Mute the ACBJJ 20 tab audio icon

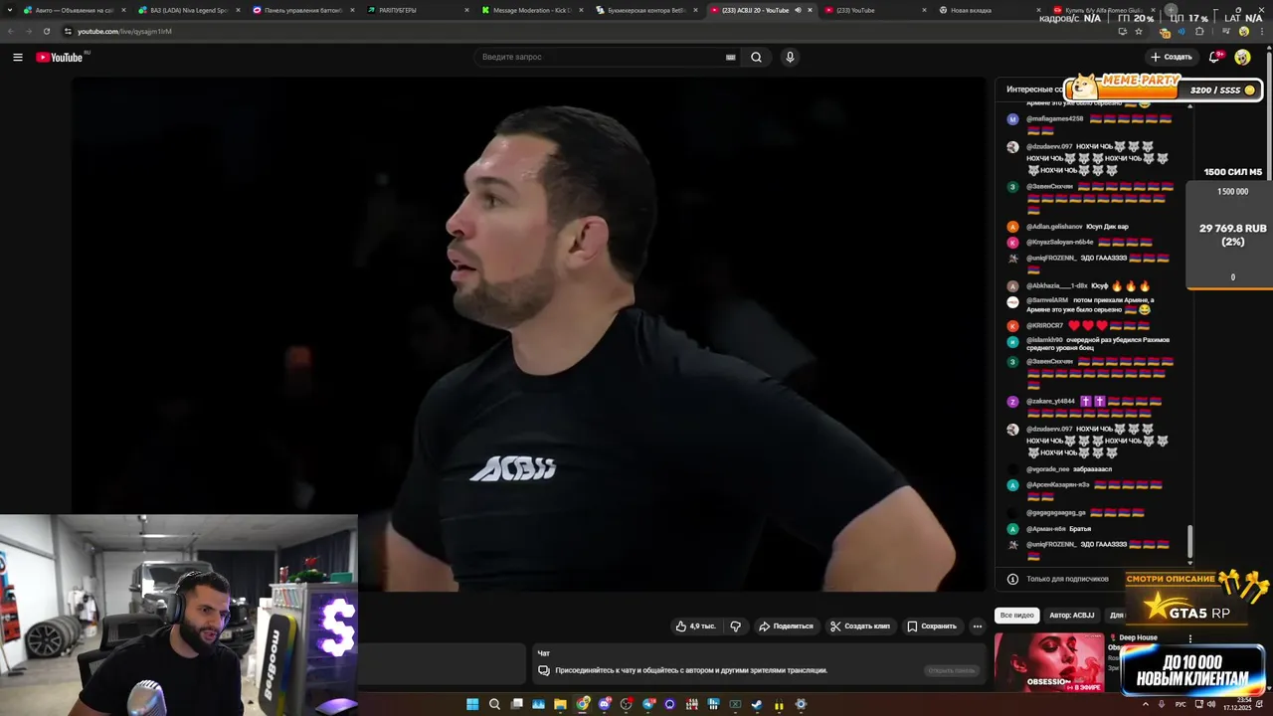(798, 10)
